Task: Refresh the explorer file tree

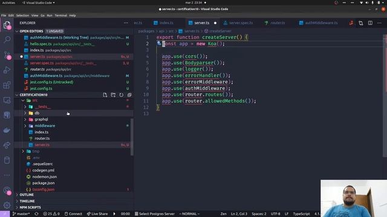Action: click(121, 95)
